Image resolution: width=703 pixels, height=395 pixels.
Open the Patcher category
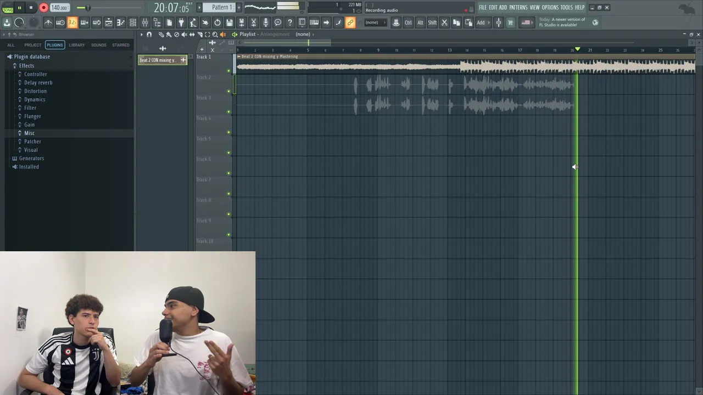(x=32, y=142)
